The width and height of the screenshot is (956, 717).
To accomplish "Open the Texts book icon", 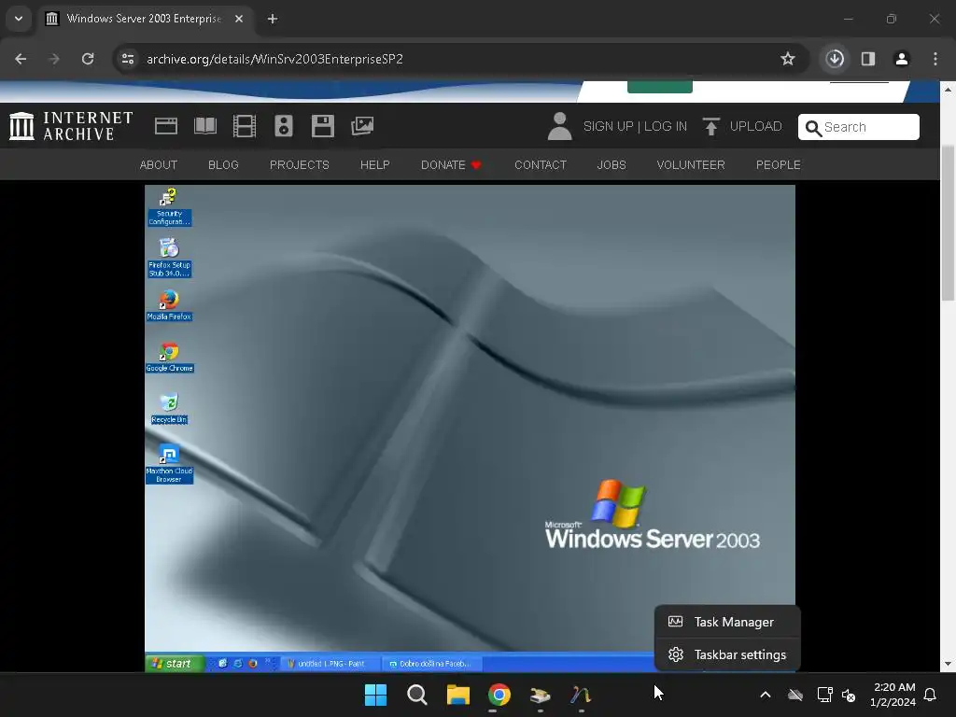I will (204, 126).
